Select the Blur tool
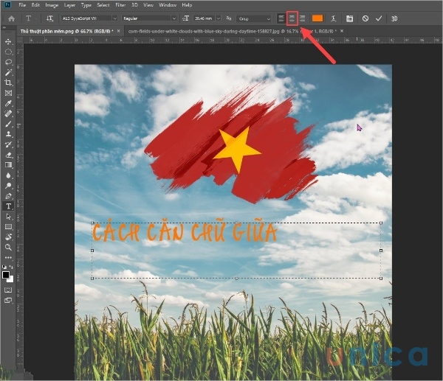 tap(8, 175)
